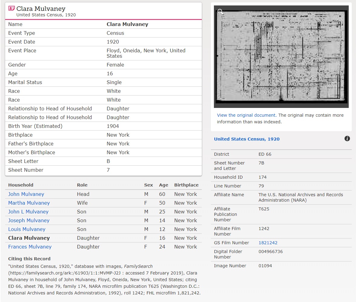Click age '60' in John Mulvaney's row

[x=162, y=194]
